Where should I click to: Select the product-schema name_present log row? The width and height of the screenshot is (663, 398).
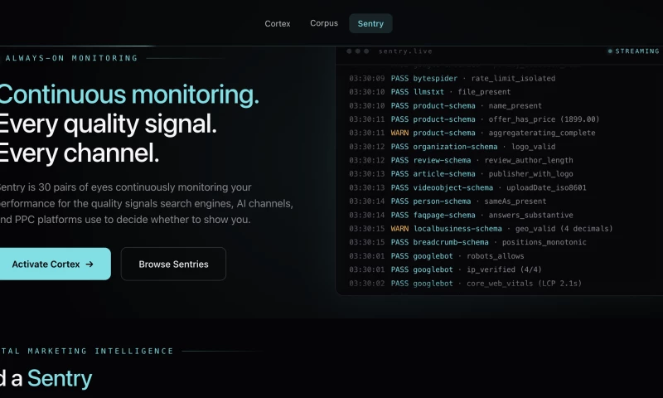pos(445,106)
